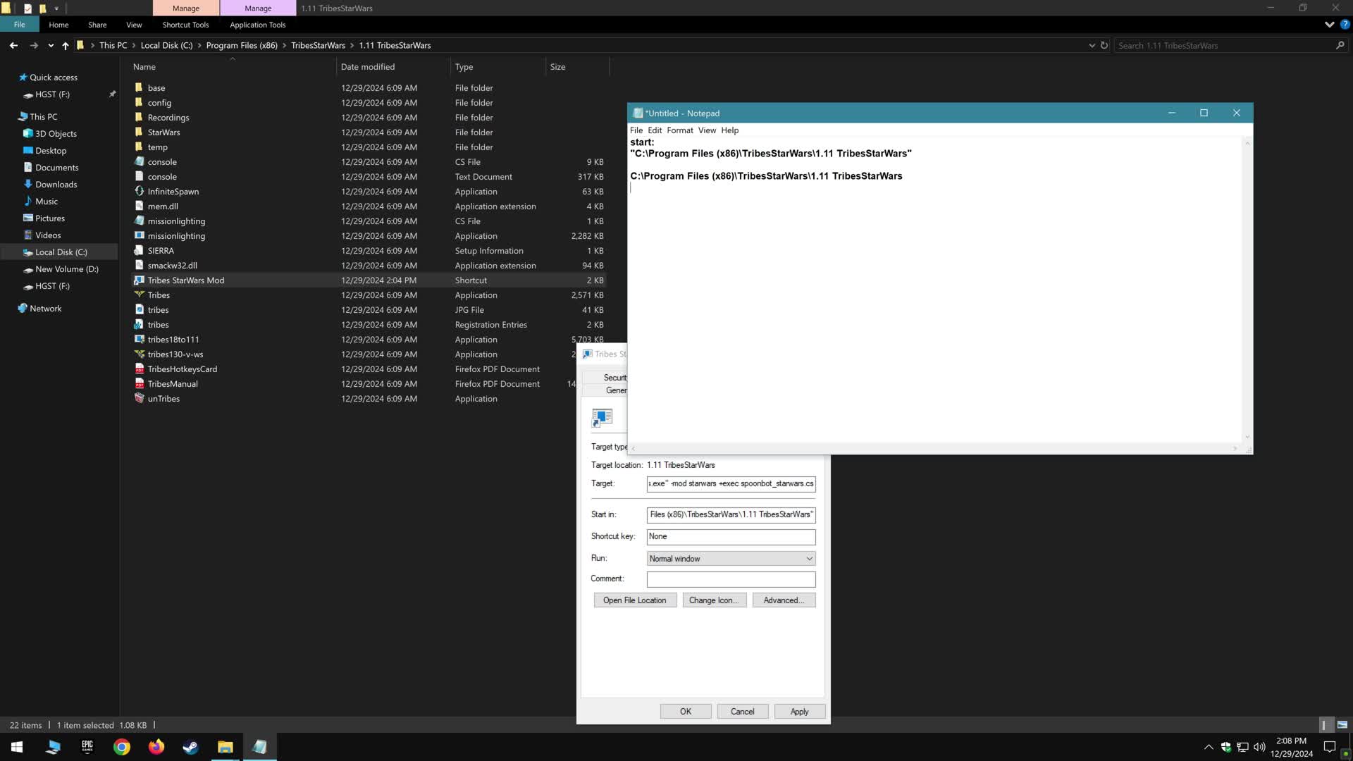Select Local Disk (C:) in navigation pane
The image size is (1353, 761).
tap(61, 252)
